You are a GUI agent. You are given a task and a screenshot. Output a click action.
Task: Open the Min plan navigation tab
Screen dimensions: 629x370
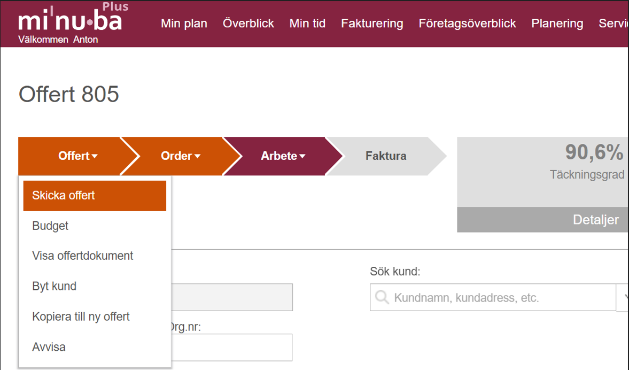pyautogui.click(x=184, y=24)
